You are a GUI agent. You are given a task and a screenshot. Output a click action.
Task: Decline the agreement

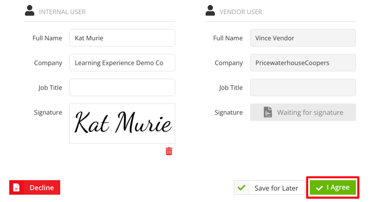(x=35, y=188)
